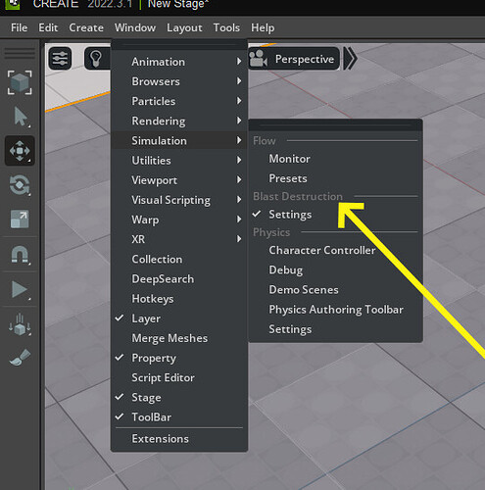485x490 pixels.
Task: Select Physics Authoring Toolbar entry
Action: (x=336, y=310)
